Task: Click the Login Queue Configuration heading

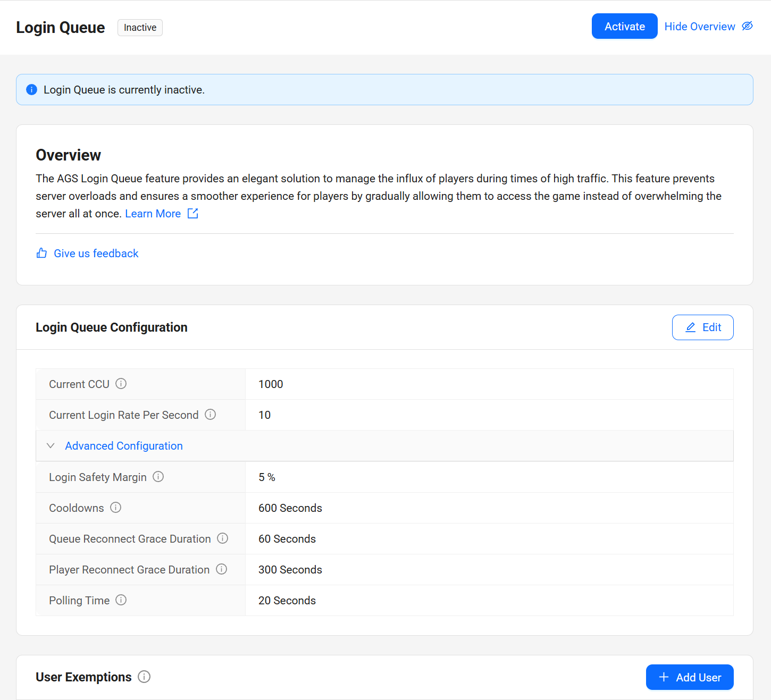Action: click(112, 327)
